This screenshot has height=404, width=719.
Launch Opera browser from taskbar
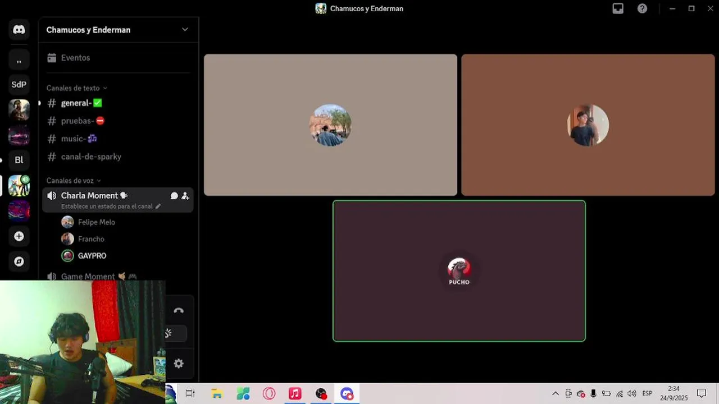click(269, 394)
